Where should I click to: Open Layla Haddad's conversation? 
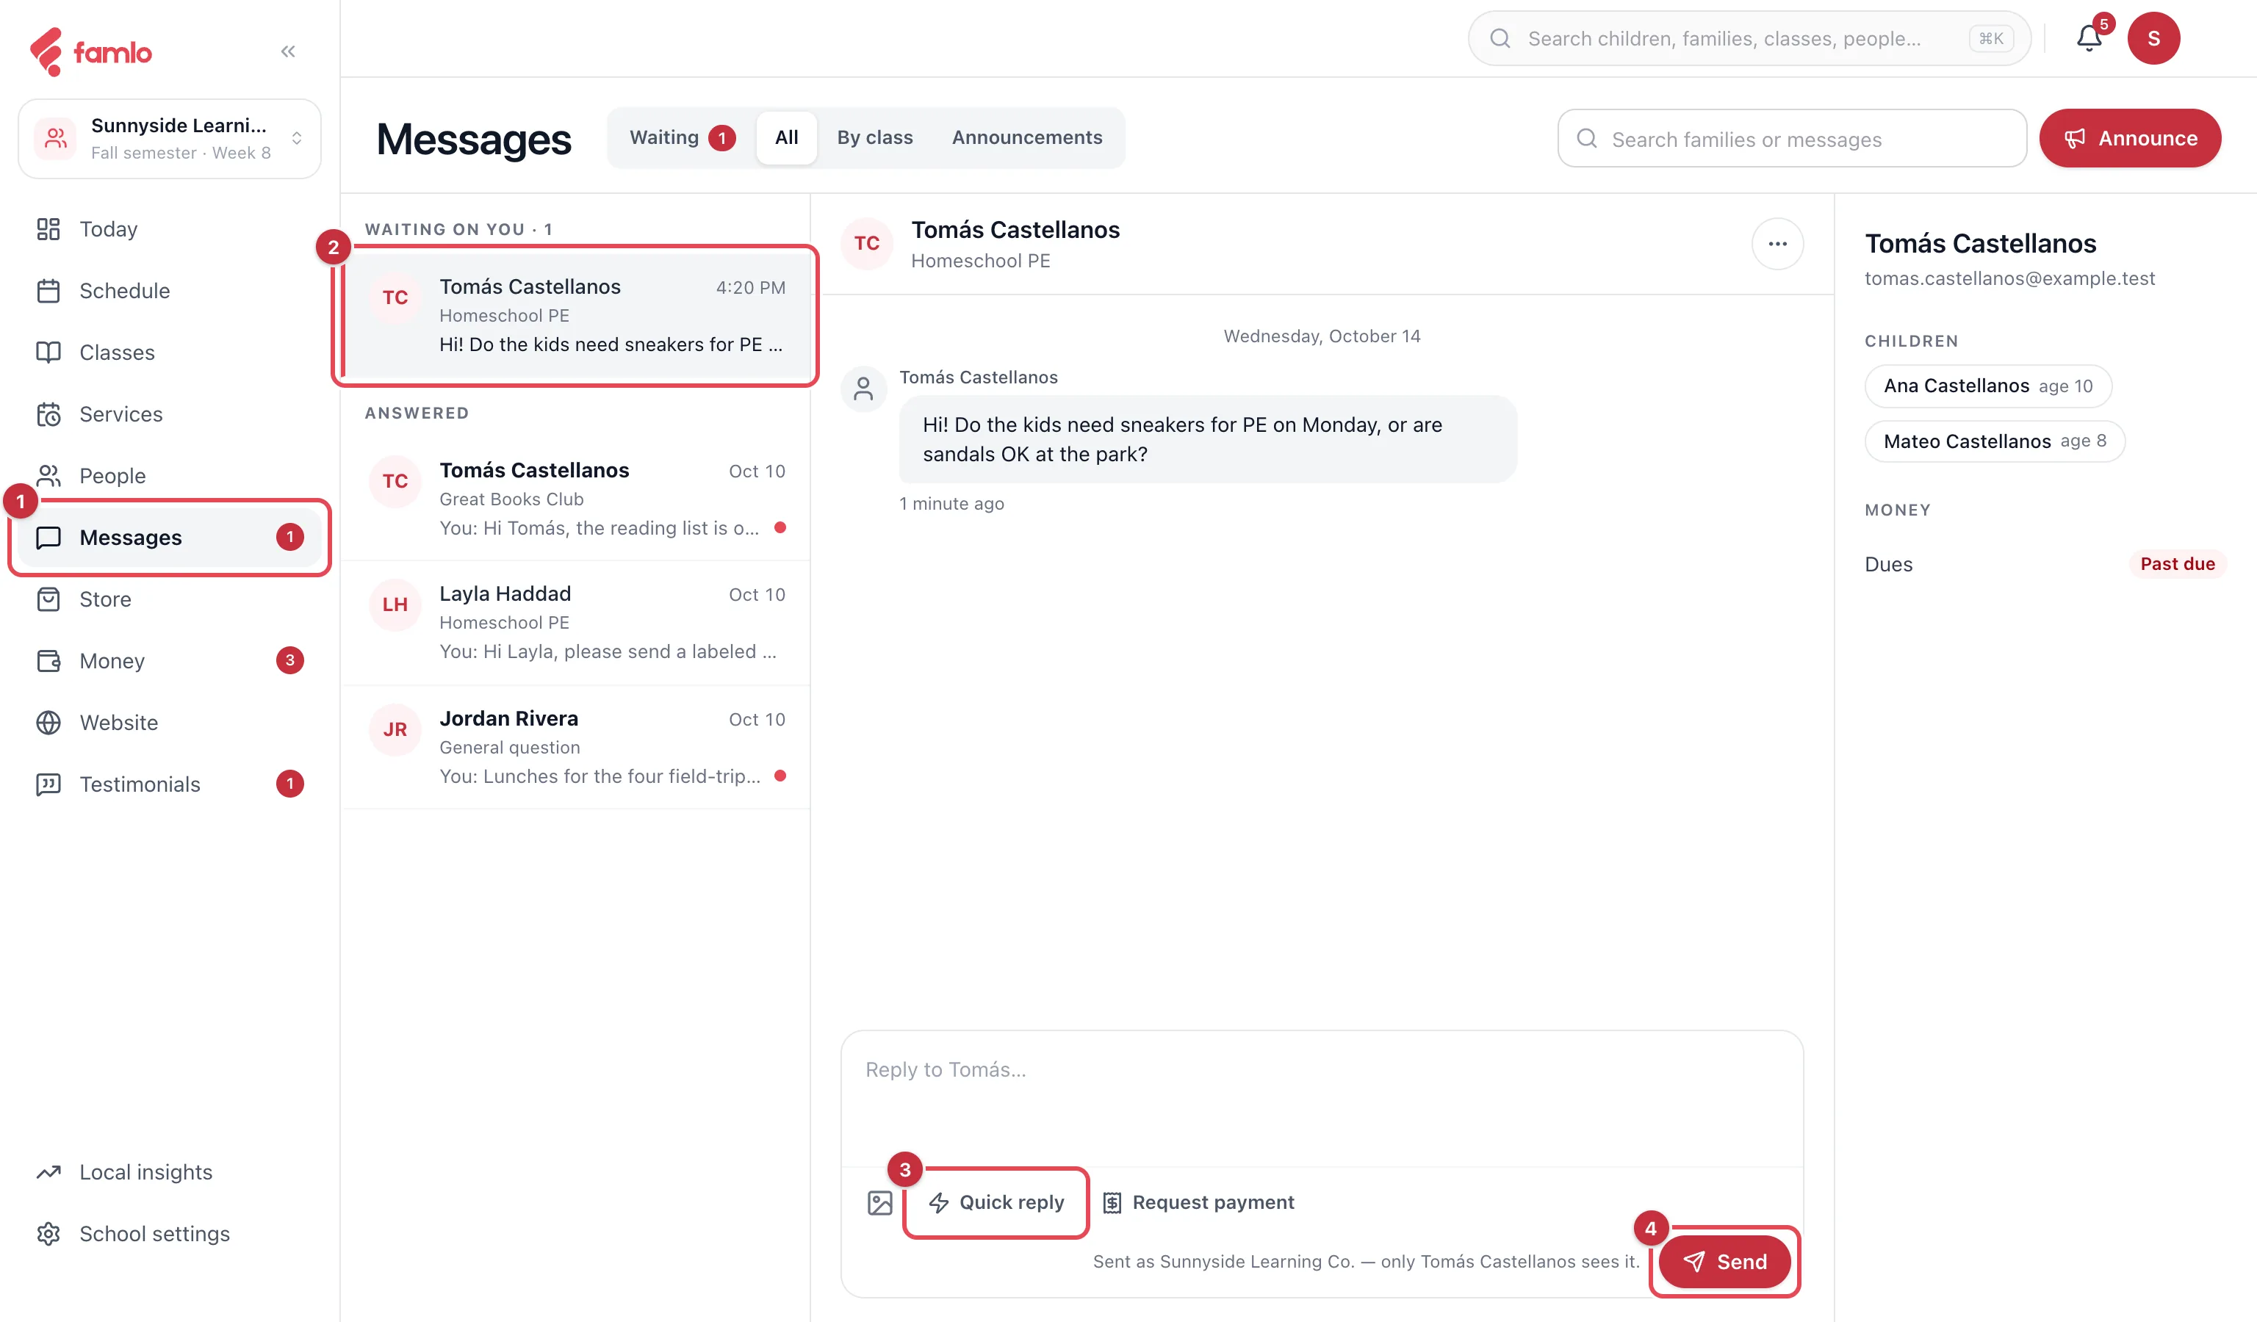(x=577, y=623)
